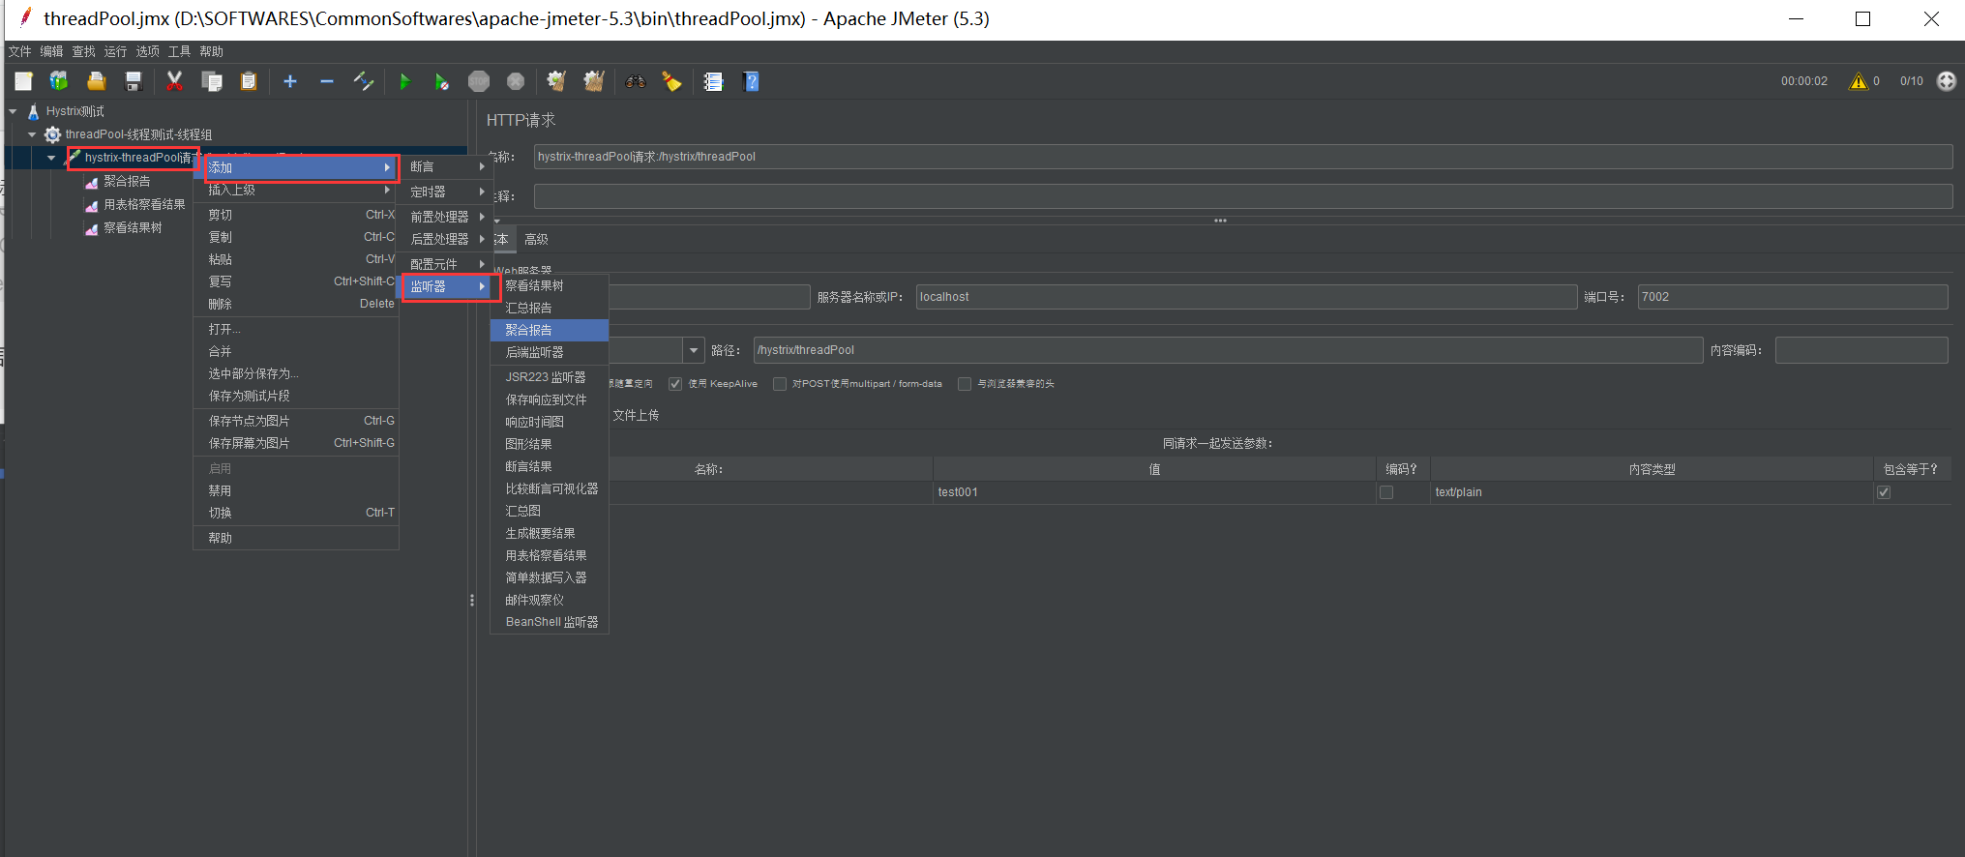Image resolution: width=1965 pixels, height=857 pixels.
Task: Open 选项 menu in menu bar
Action: point(147,51)
